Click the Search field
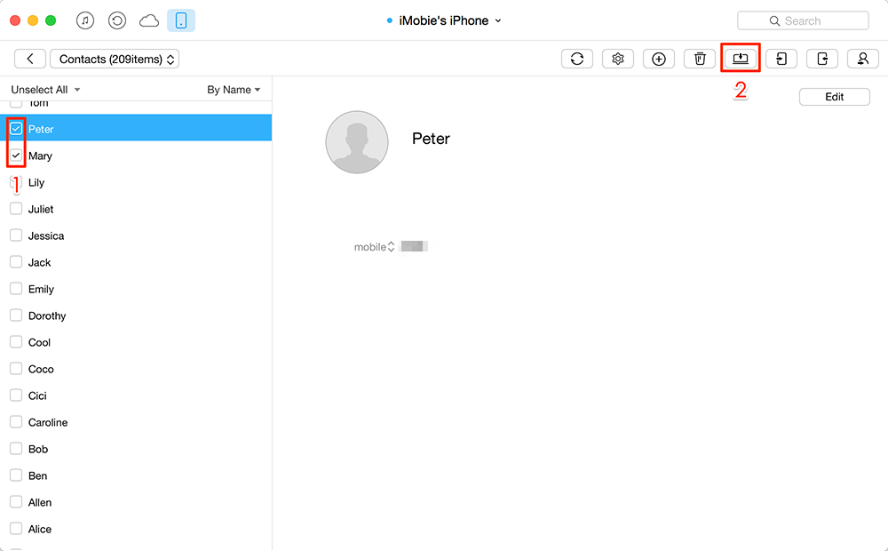888x551 pixels. pos(803,21)
